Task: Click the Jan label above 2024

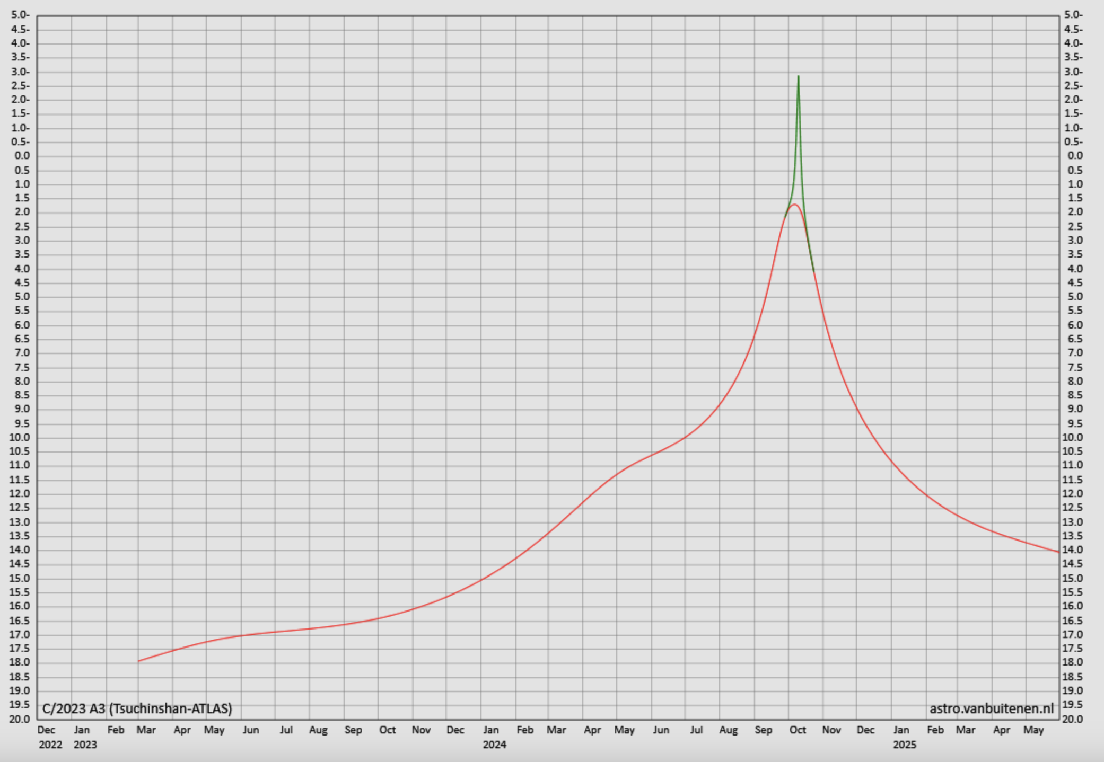Action: [490, 730]
